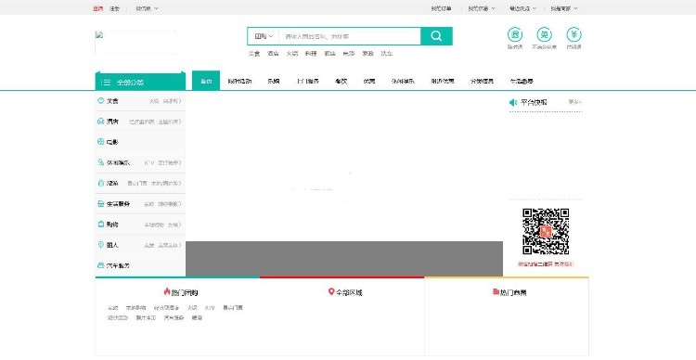Click the 注册 link in the top bar
Image resolution: width=696 pixels, height=360 pixels.
(x=114, y=8)
